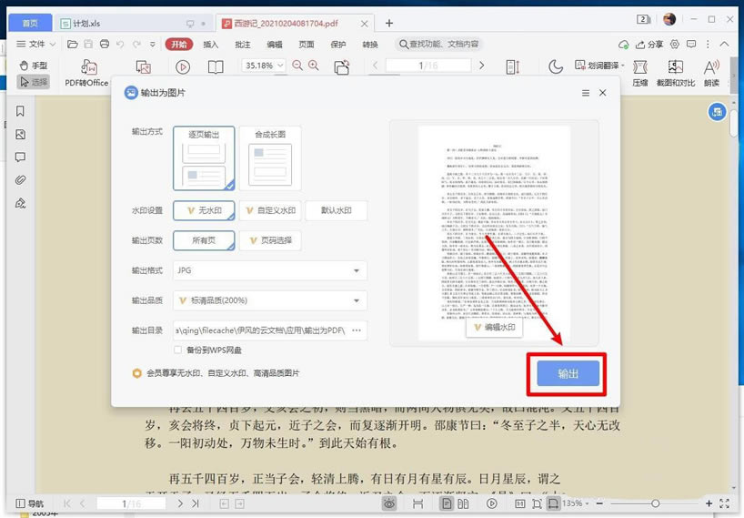Open the 编辑 ribbon tab

pyautogui.click(x=275, y=45)
